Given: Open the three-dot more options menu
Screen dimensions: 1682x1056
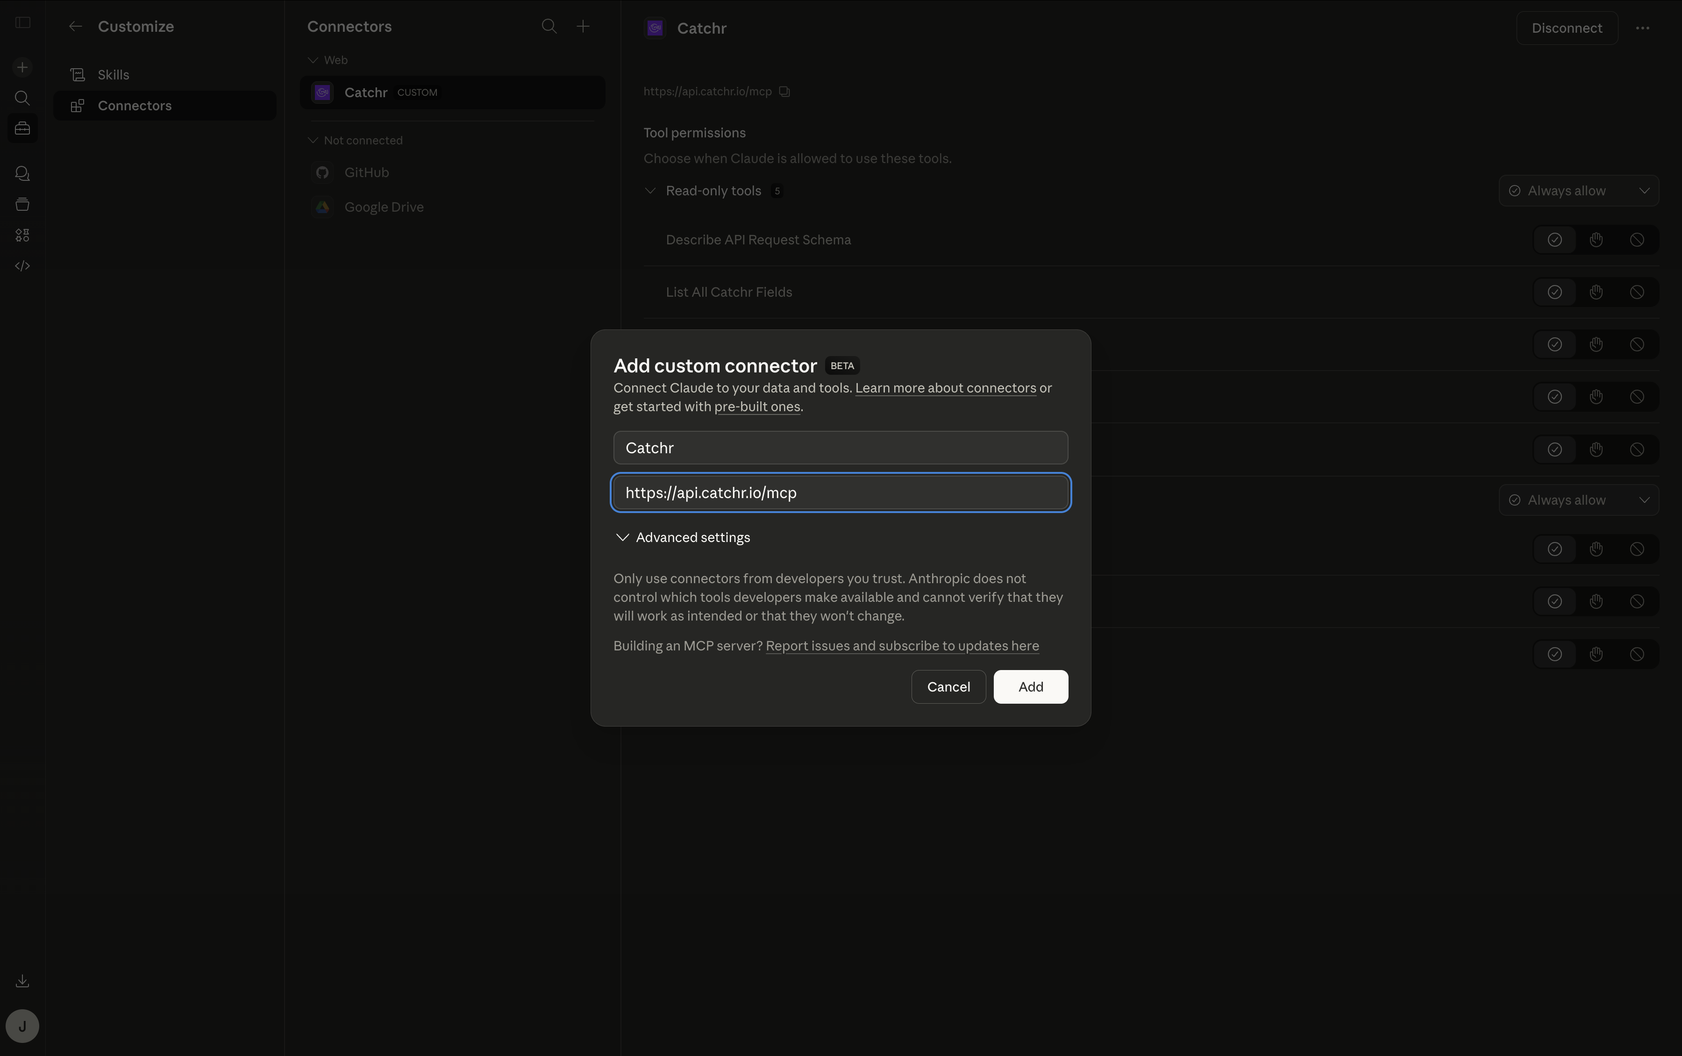Looking at the screenshot, I should [1642, 28].
